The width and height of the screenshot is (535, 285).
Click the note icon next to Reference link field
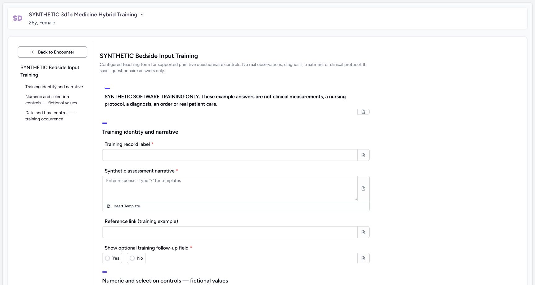coord(363,232)
